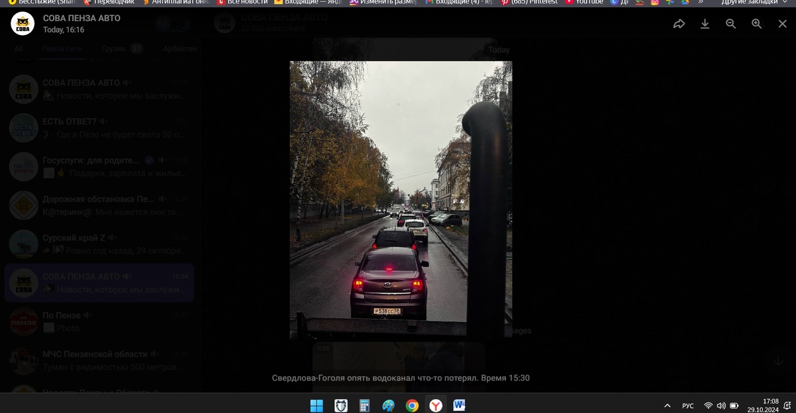796x413 pixels.
Task: Zoom in on the photo
Action: [756, 24]
